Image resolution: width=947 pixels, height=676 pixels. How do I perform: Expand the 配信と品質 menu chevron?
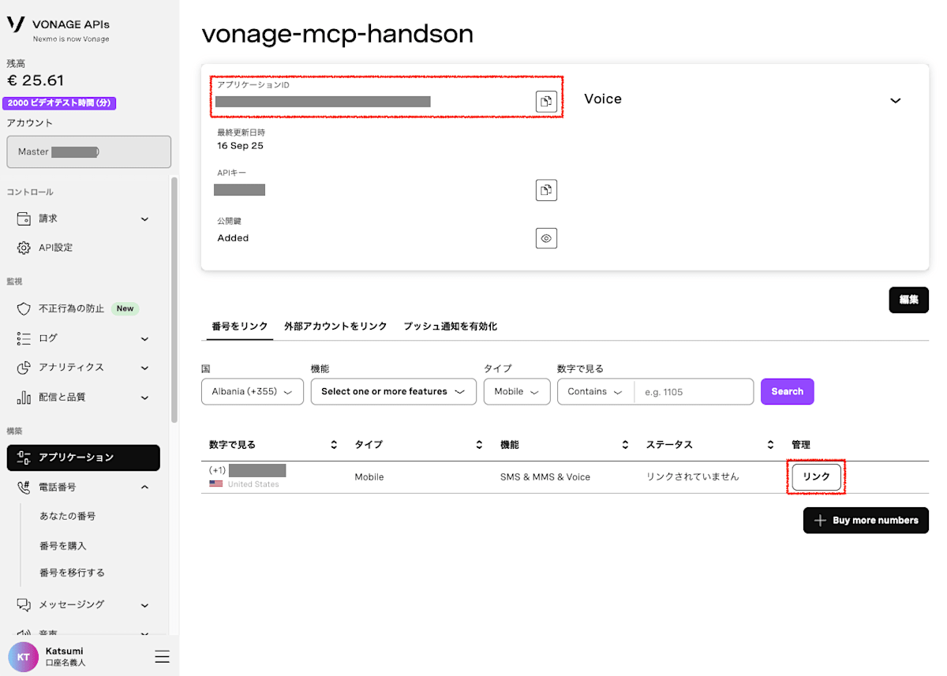(x=144, y=398)
